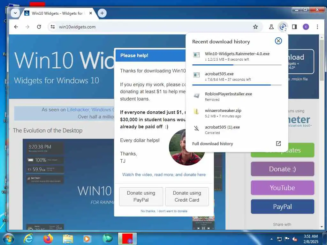
Task: Toggle the downloads toolbar icon
Action: (283, 27)
